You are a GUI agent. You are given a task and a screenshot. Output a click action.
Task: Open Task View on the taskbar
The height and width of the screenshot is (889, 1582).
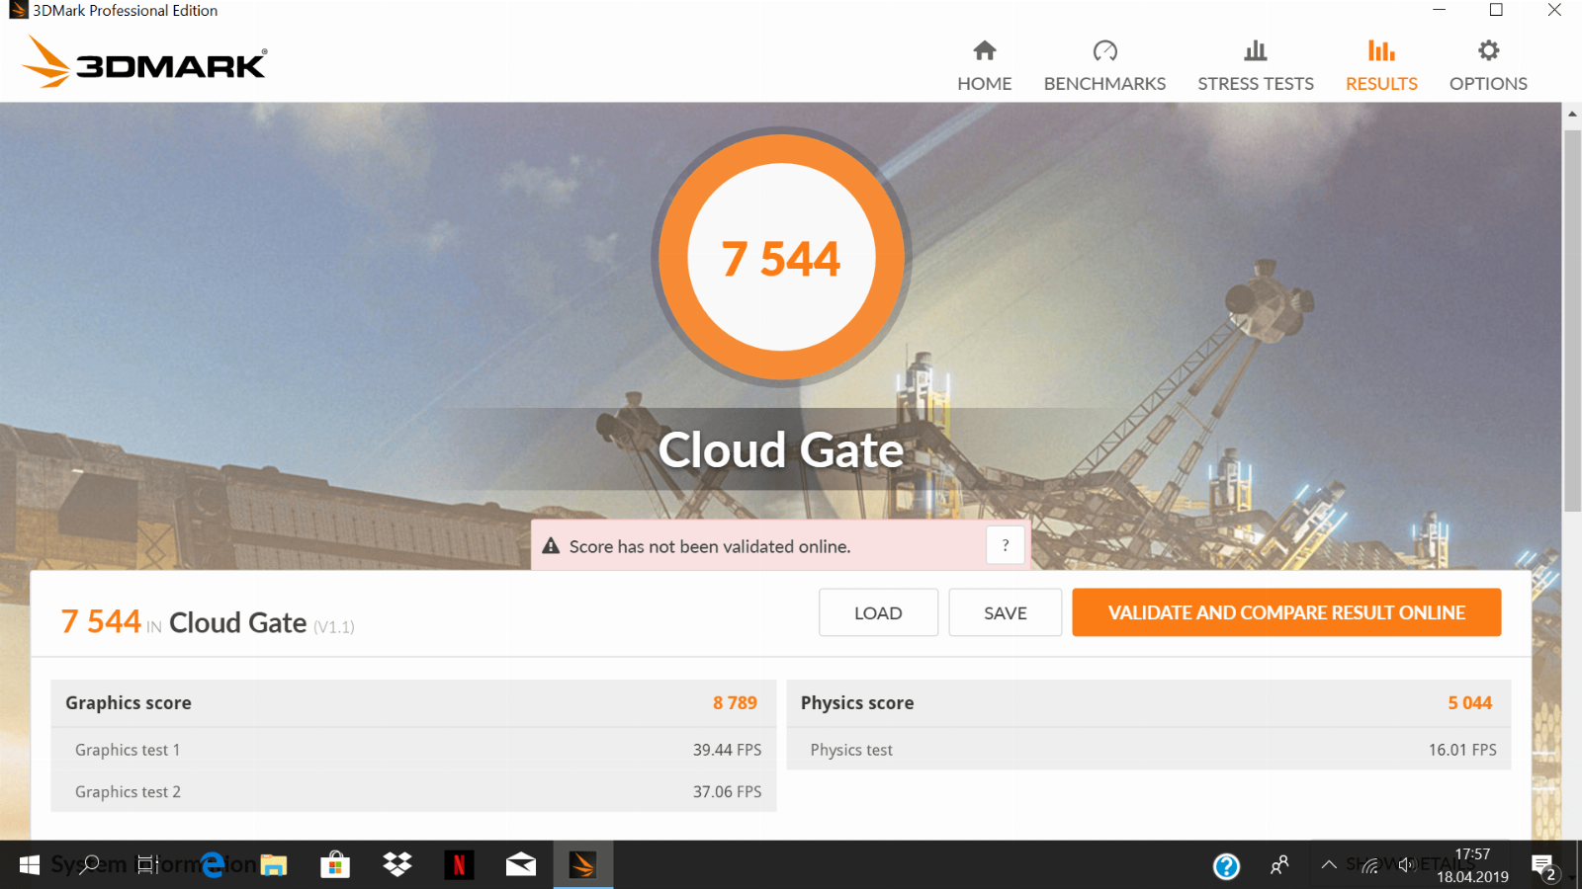click(147, 865)
